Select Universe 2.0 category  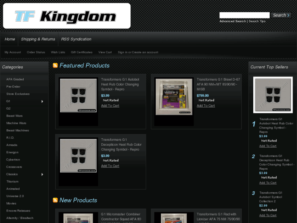click(x=15, y=196)
